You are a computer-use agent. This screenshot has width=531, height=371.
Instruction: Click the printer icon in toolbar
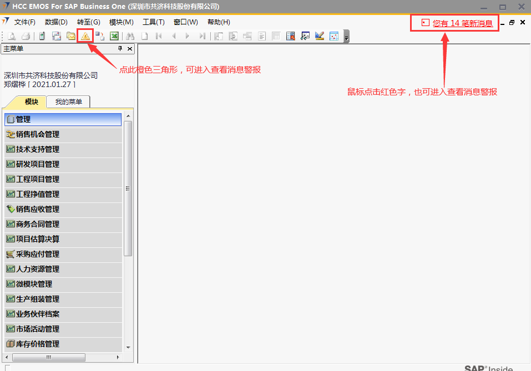[x=26, y=36]
